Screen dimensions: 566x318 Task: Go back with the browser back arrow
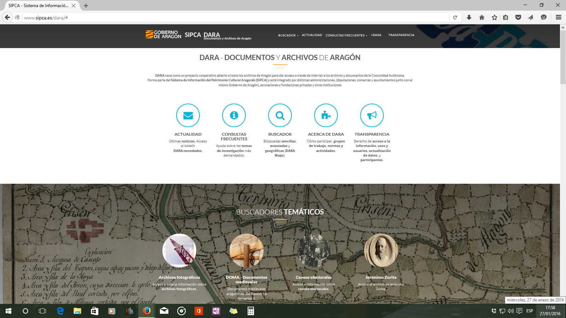(7, 17)
